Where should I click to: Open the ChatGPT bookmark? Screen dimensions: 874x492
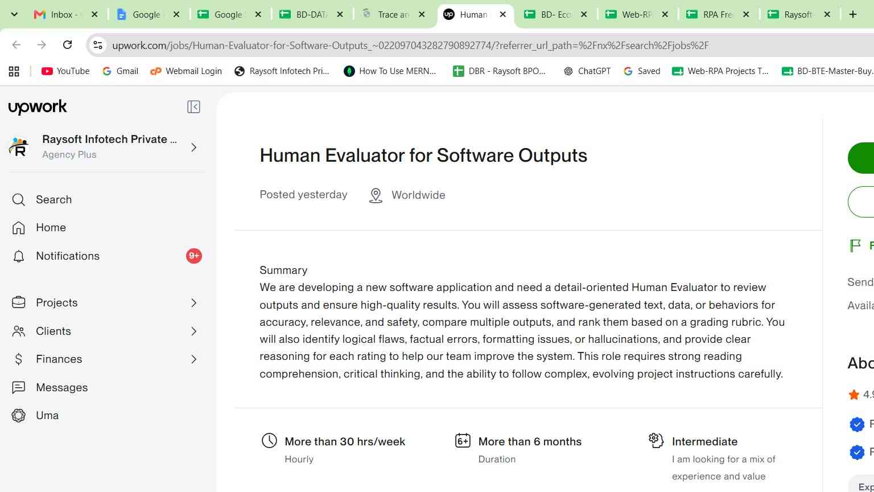pos(587,71)
